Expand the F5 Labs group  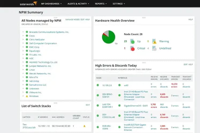[23, 54]
